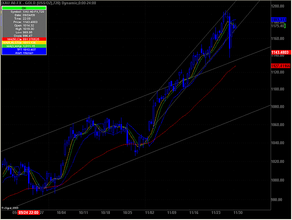Viewport: 292px width, 220px height.
Task: Select the Price 1143.4803 row in data window
Action: tap(24, 22)
